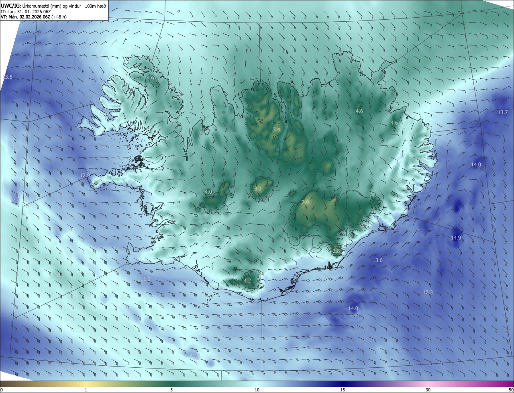Click the 5.9 value on the map
Image resolution: width=514 pixels, height=393 pixels.
click(x=150, y=79)
